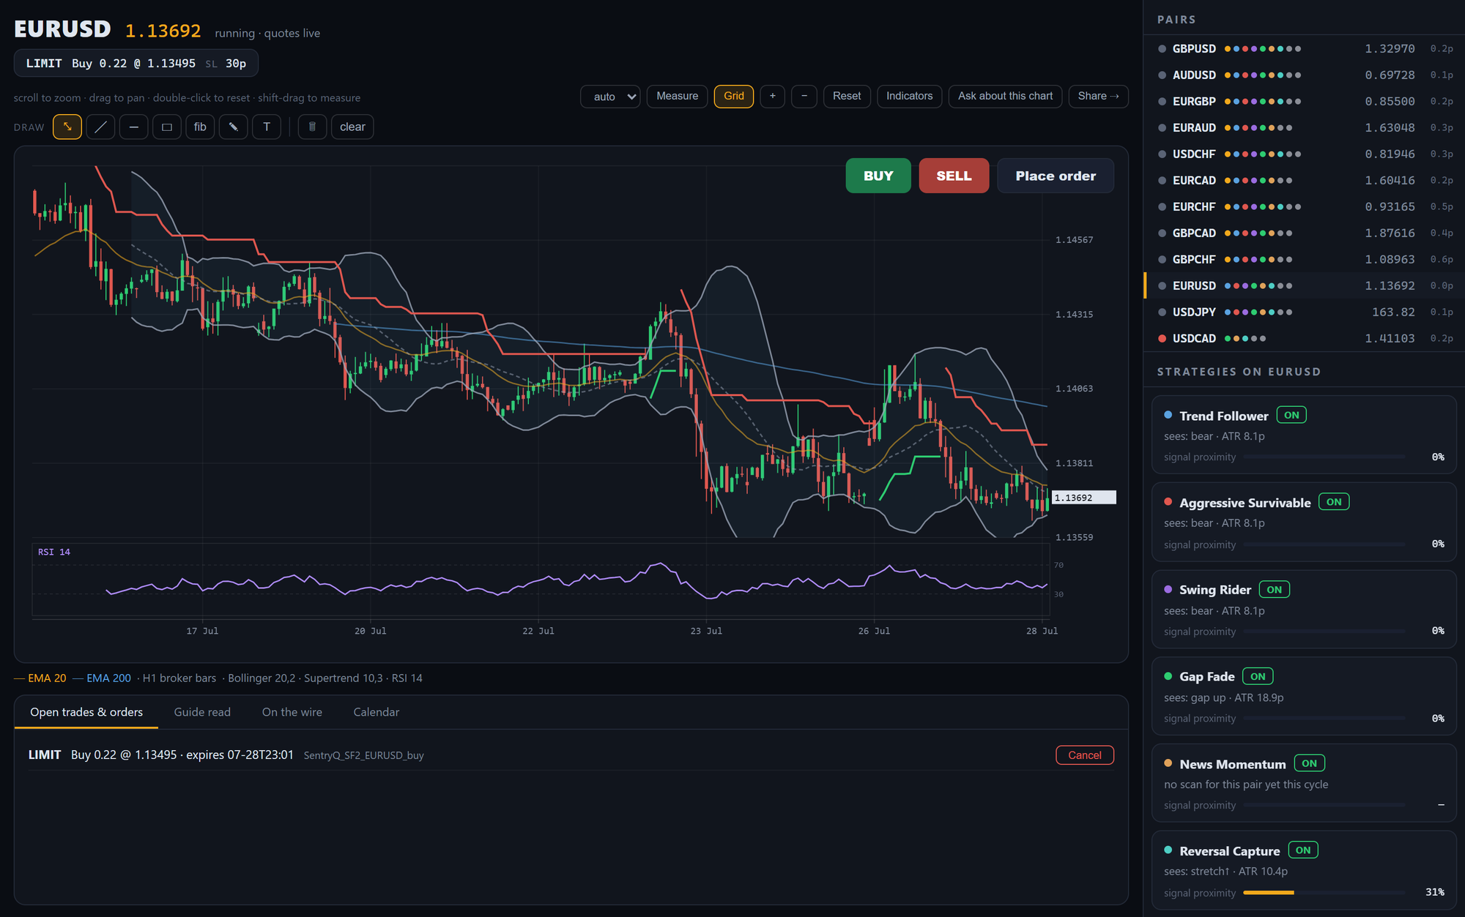Viewport: 1465px width, 917px height.
Task: Click the red USDCAD status dot
Action: point(1162,339)
